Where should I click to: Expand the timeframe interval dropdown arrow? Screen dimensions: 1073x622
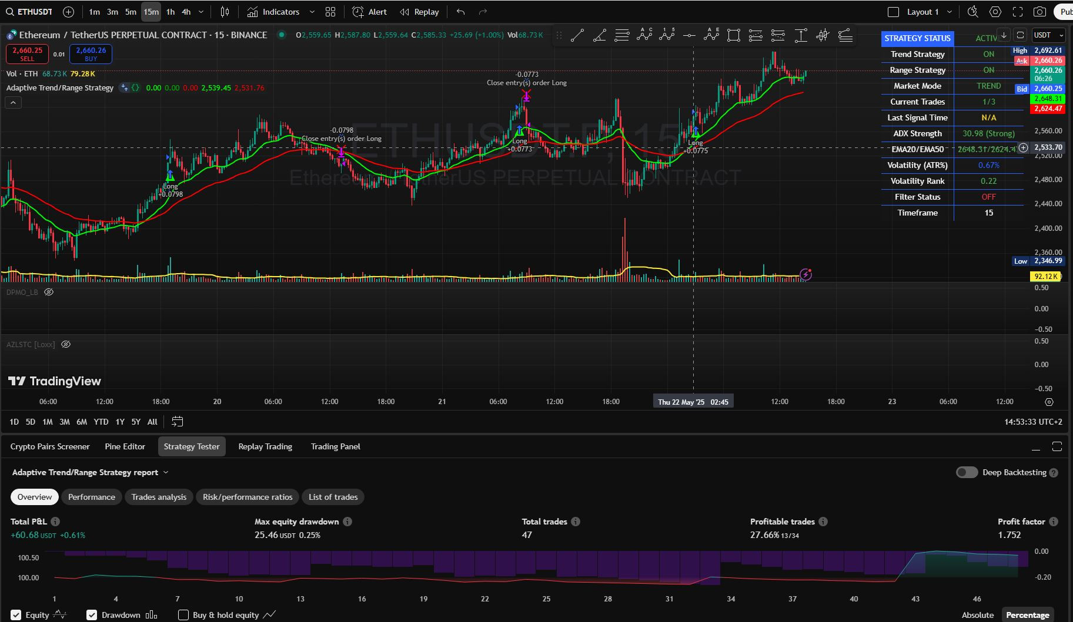coord(201,12)
